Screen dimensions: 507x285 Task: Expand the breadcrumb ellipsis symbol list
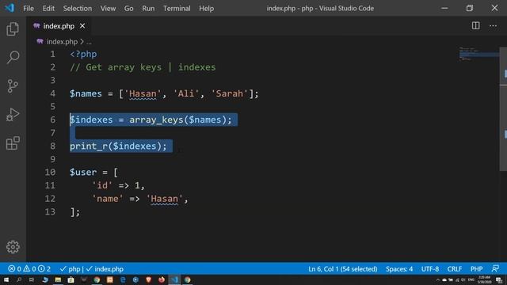click(x=89, y=42)
